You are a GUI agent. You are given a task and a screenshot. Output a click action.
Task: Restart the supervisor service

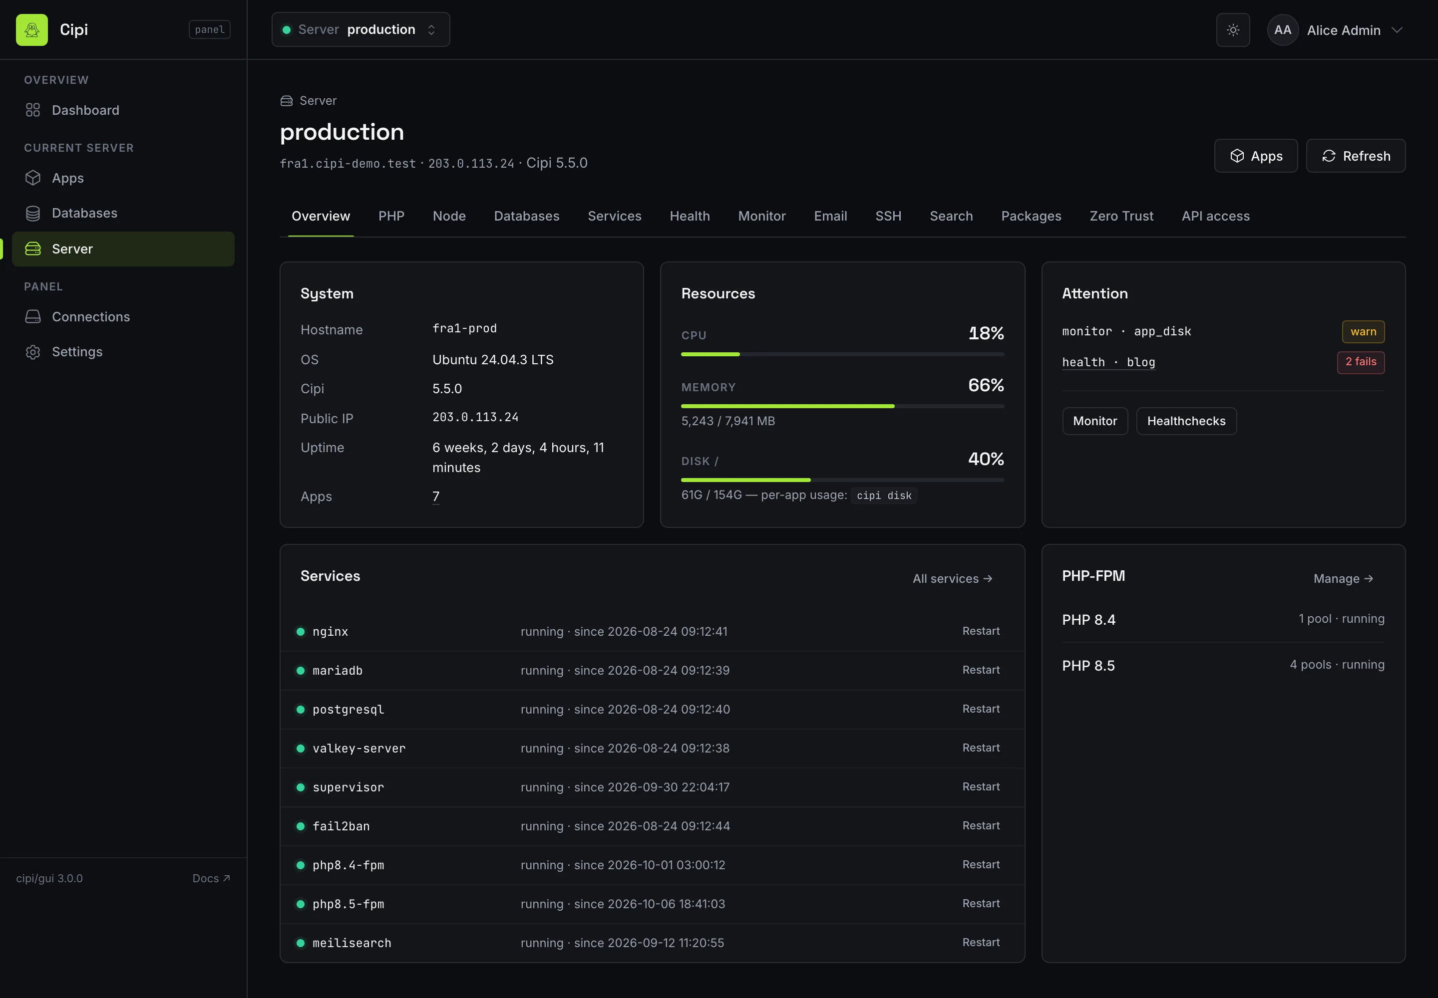pos(981,786)
